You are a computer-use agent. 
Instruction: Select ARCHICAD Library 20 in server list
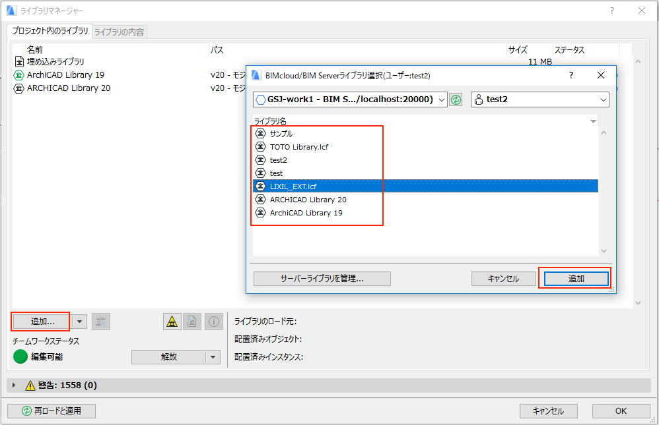(308, 200)
